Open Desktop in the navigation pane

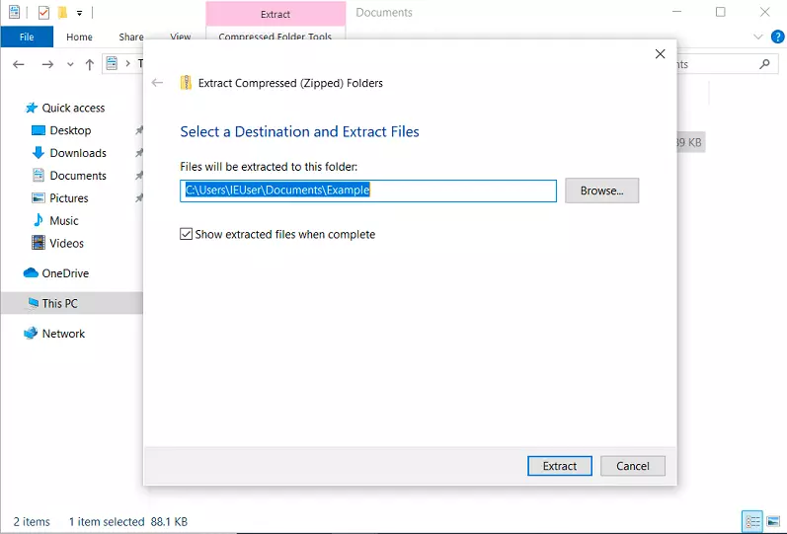point(70,130)
